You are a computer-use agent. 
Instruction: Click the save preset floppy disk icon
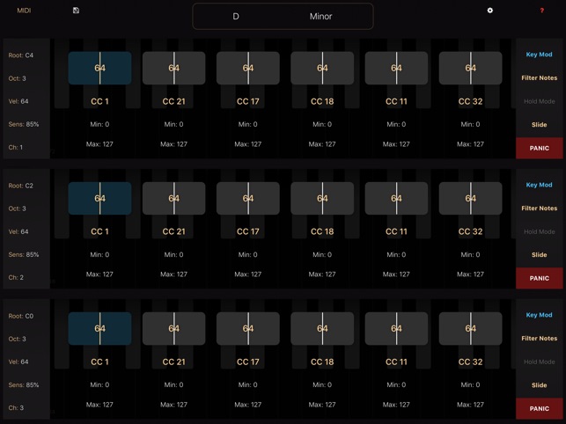[x=76, y=11]
